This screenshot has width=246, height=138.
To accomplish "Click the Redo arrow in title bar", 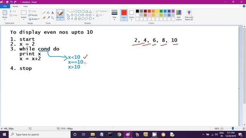I will pyautogui.click(x=15, y=2).
